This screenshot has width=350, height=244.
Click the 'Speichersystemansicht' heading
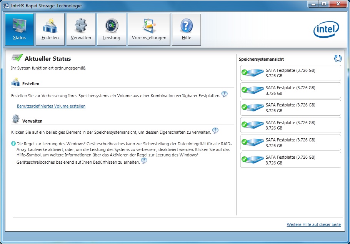click(261, 59)
